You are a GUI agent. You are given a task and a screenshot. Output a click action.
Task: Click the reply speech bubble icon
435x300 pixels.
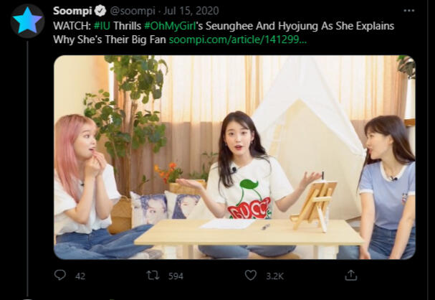coord(60,275)
